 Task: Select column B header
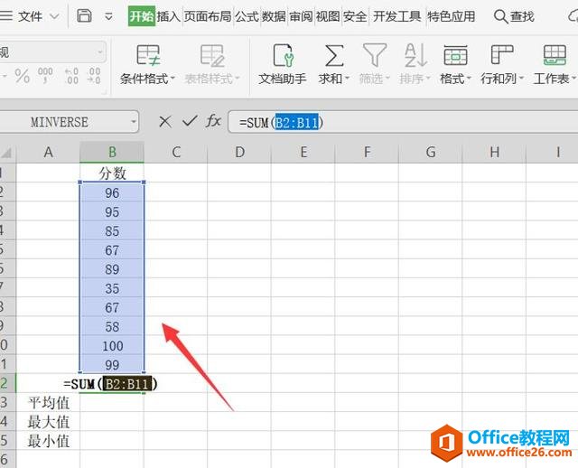point(112,152)
